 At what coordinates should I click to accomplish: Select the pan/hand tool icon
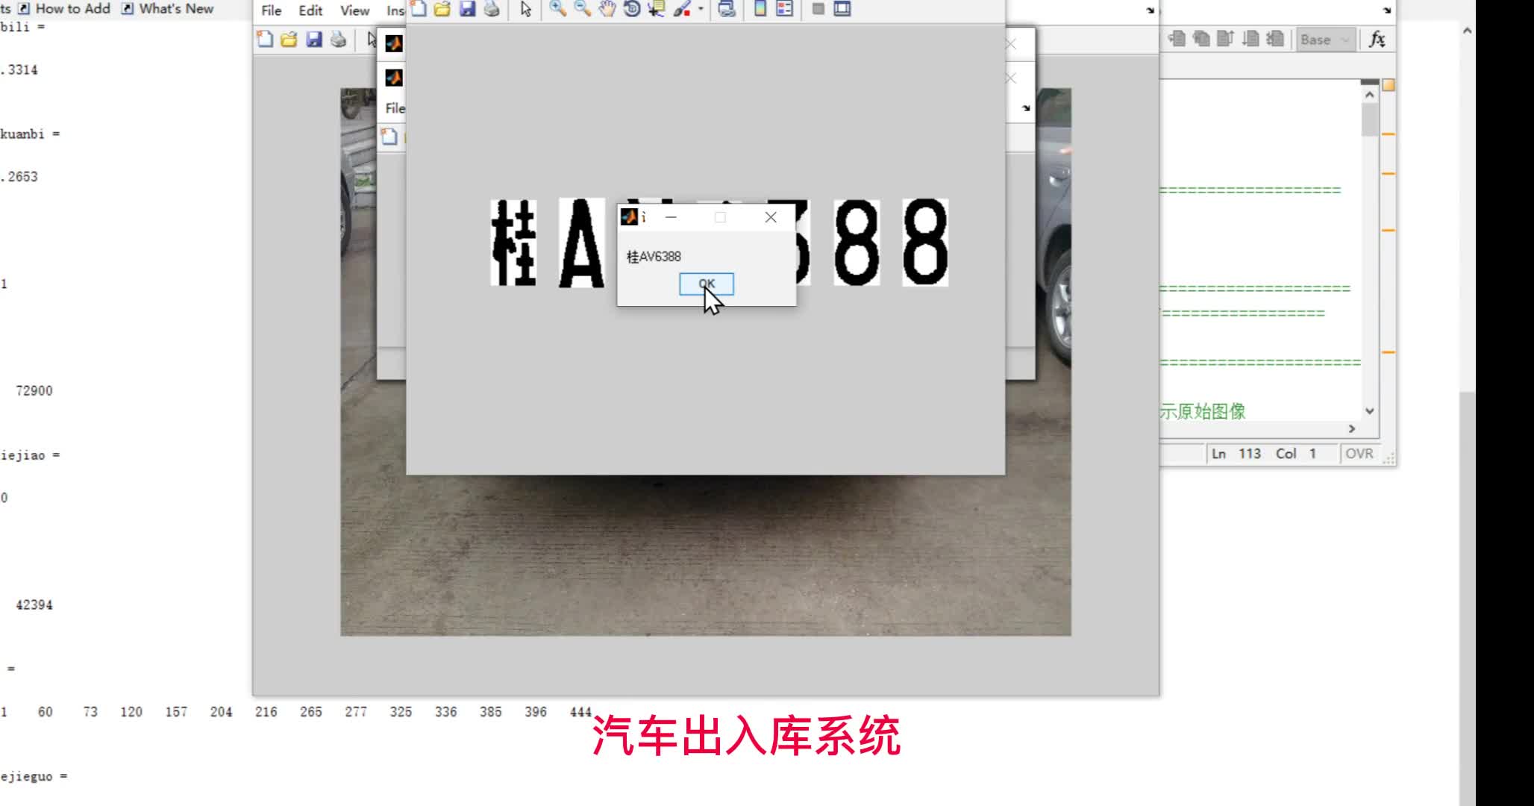point(607,9)
